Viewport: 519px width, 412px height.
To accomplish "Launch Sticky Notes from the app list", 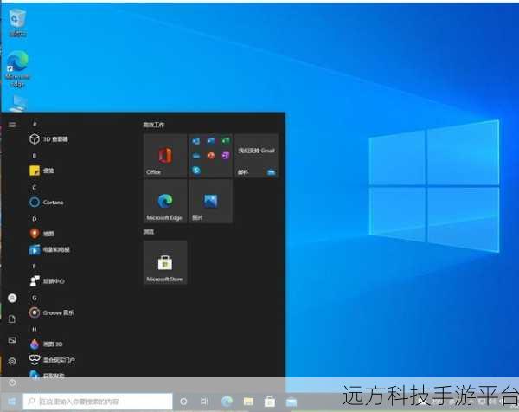I will 42,171.
